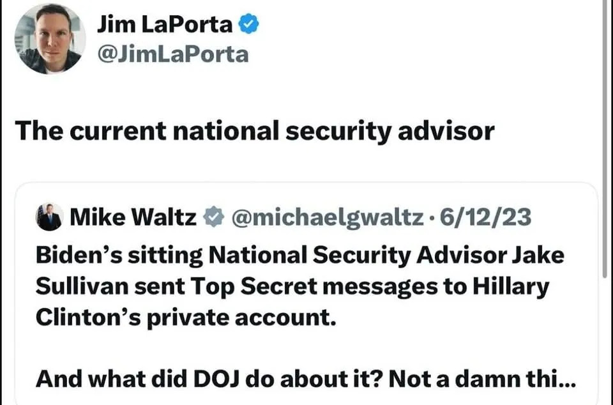Click the blue verified badge beside Jim LaPorta
The image size is (613, 405).
248,25
